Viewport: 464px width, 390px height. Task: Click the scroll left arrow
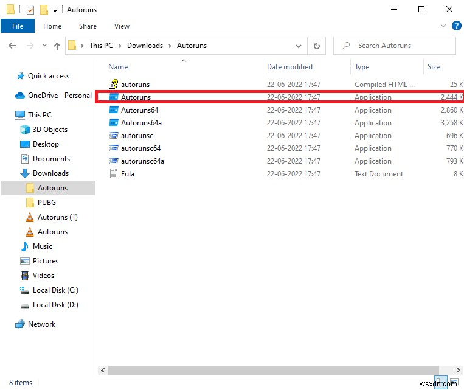103,370
